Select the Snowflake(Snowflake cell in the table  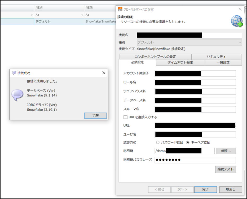(x=100, y=21)
